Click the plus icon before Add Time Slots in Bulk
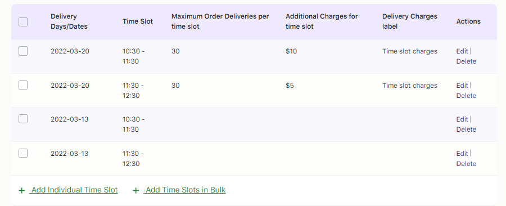The height and width of the screenshot is (206, 506). coord(136,190)
